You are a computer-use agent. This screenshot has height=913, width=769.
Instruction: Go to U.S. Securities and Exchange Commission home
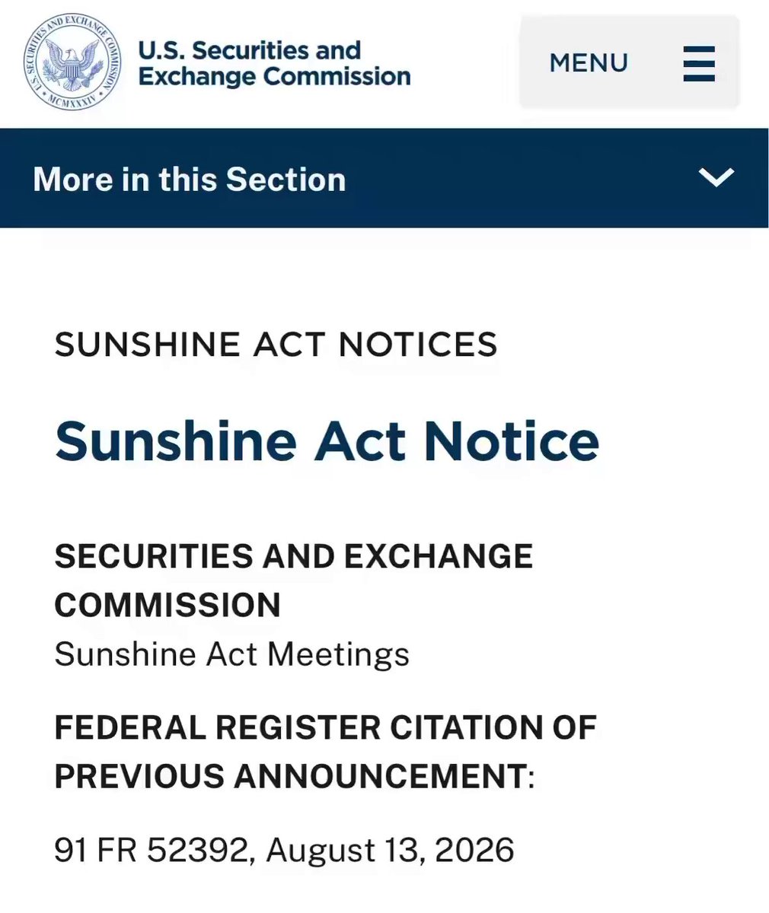[217, 64]
